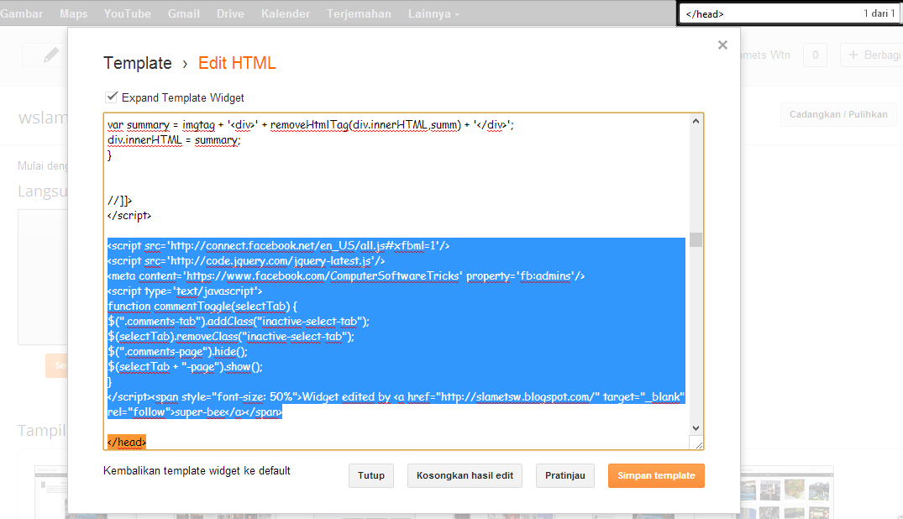Open Drive in top navigation bar
This screenshot has width=903, height=519.
[230, 13]
